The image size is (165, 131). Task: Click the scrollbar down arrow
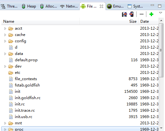[x=161, y=128]
